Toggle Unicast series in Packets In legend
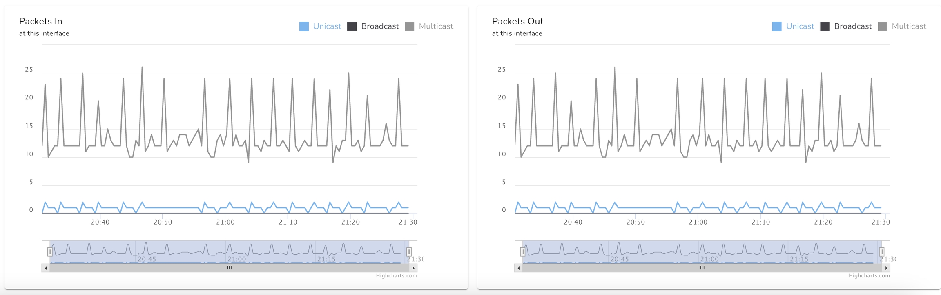Viewport: 941px width, 295px height. tap(327, 26)
